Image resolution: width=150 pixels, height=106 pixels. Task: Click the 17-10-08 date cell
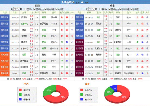(89, 61)
